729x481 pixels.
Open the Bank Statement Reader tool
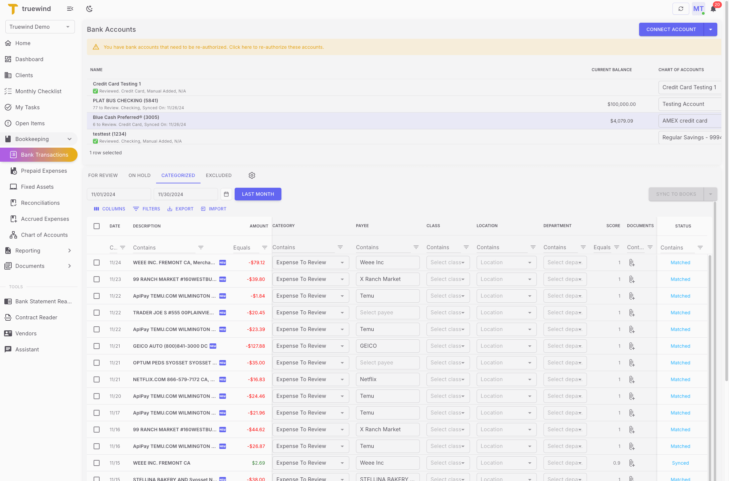(43, 301)
